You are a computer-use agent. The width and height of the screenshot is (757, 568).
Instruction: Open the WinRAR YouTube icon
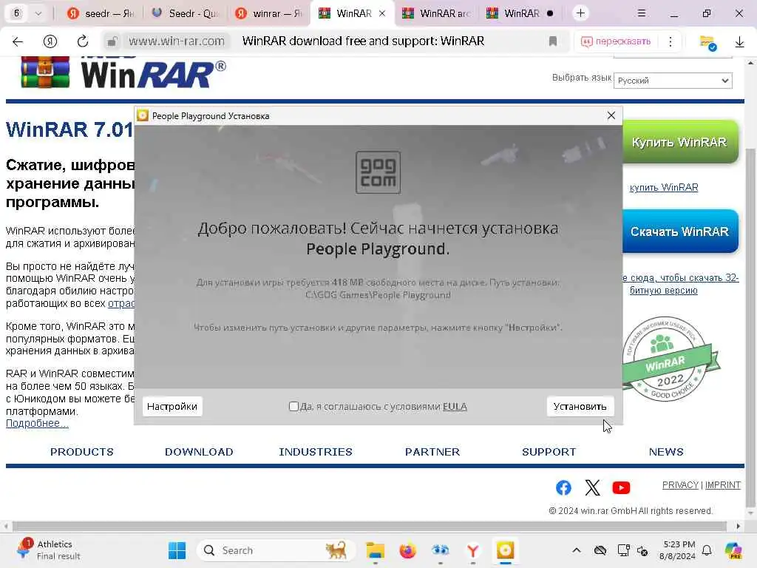coord(621,488)
